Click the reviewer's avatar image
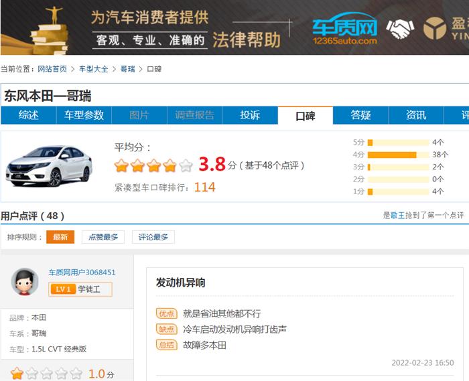Screen dimensions: 469x381 (25, 281)
